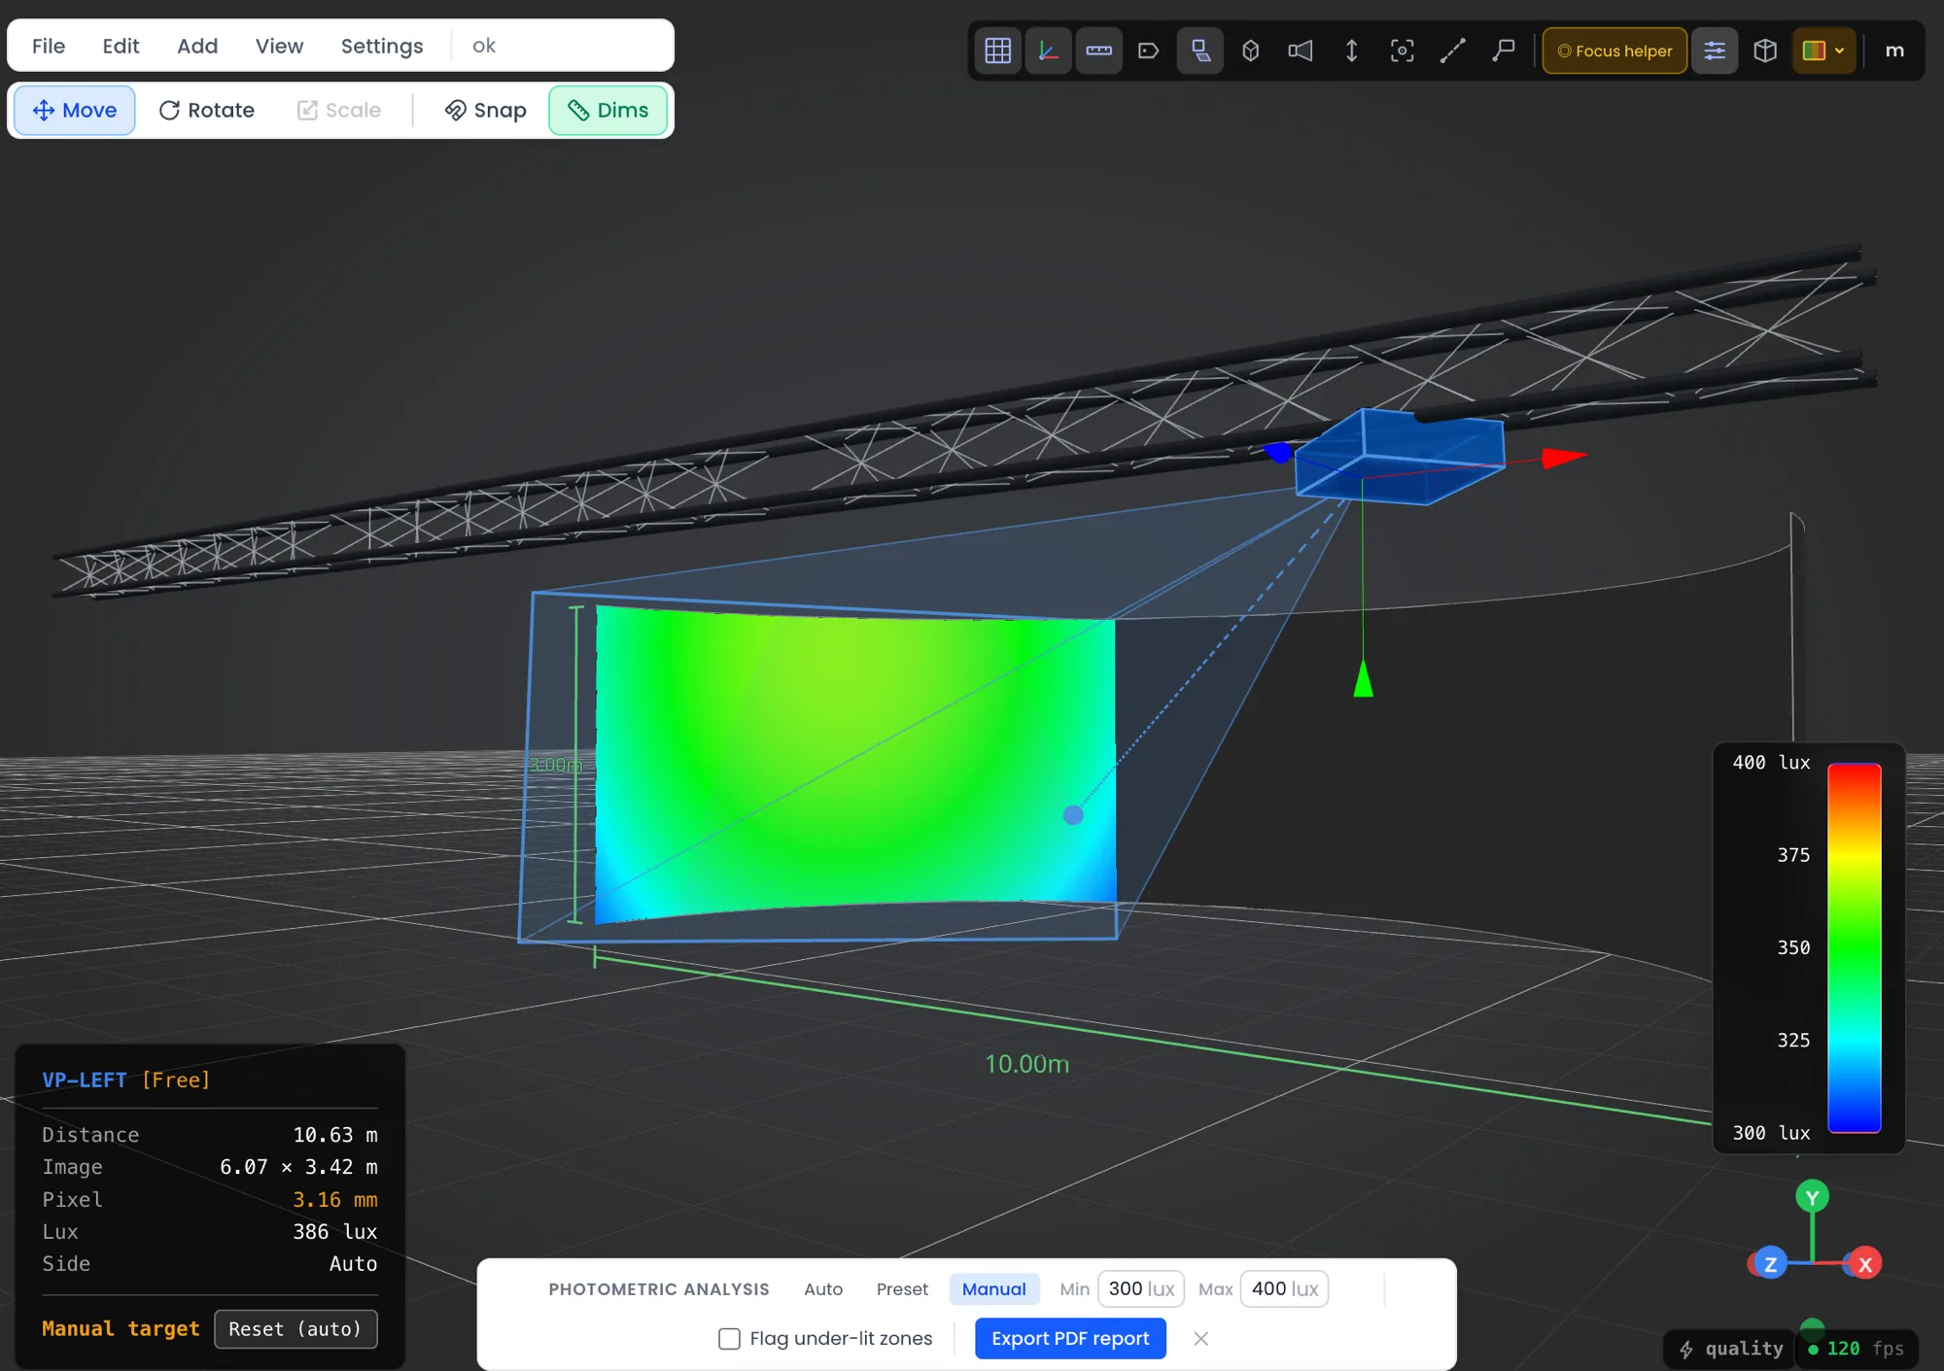
Task: Click the hexagonal box object icon
Action: point(1251,51)
